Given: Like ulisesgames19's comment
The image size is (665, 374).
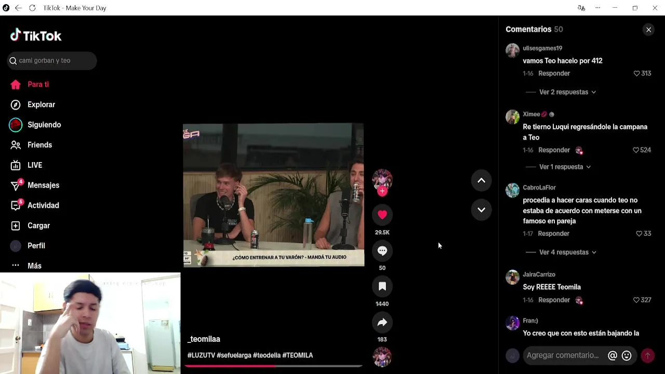Looking at the screenshot, I should point(636,74).
